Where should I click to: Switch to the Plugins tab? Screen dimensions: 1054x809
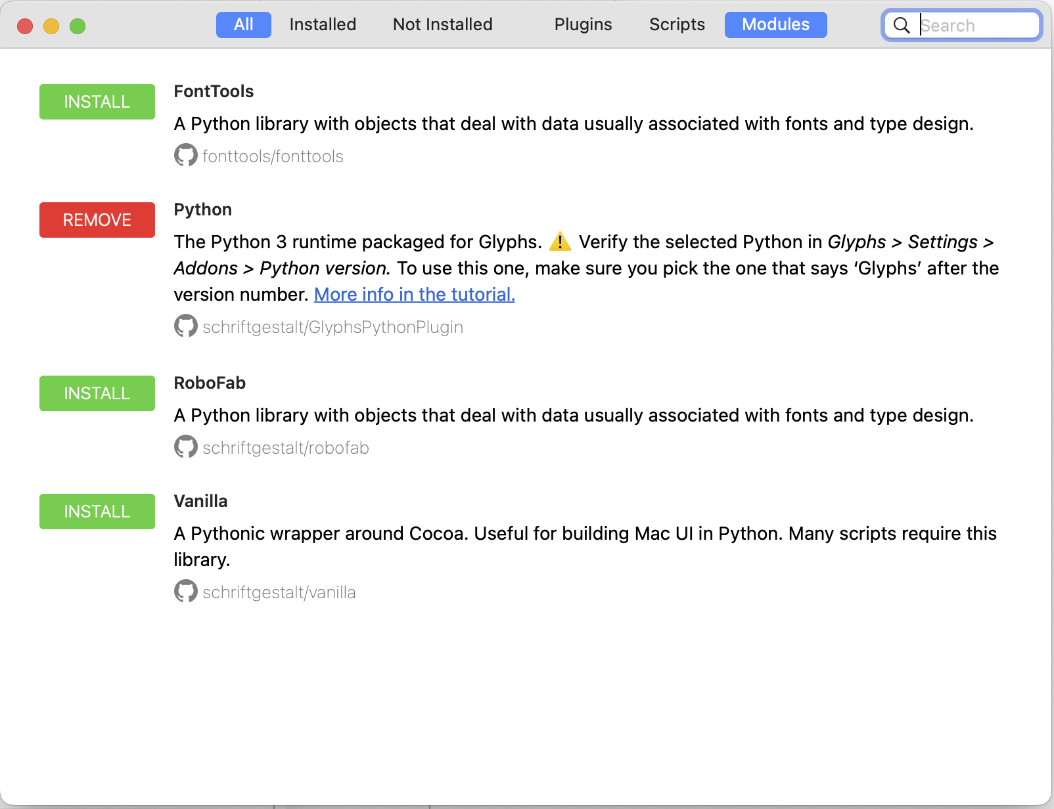[x=583, y=25]
